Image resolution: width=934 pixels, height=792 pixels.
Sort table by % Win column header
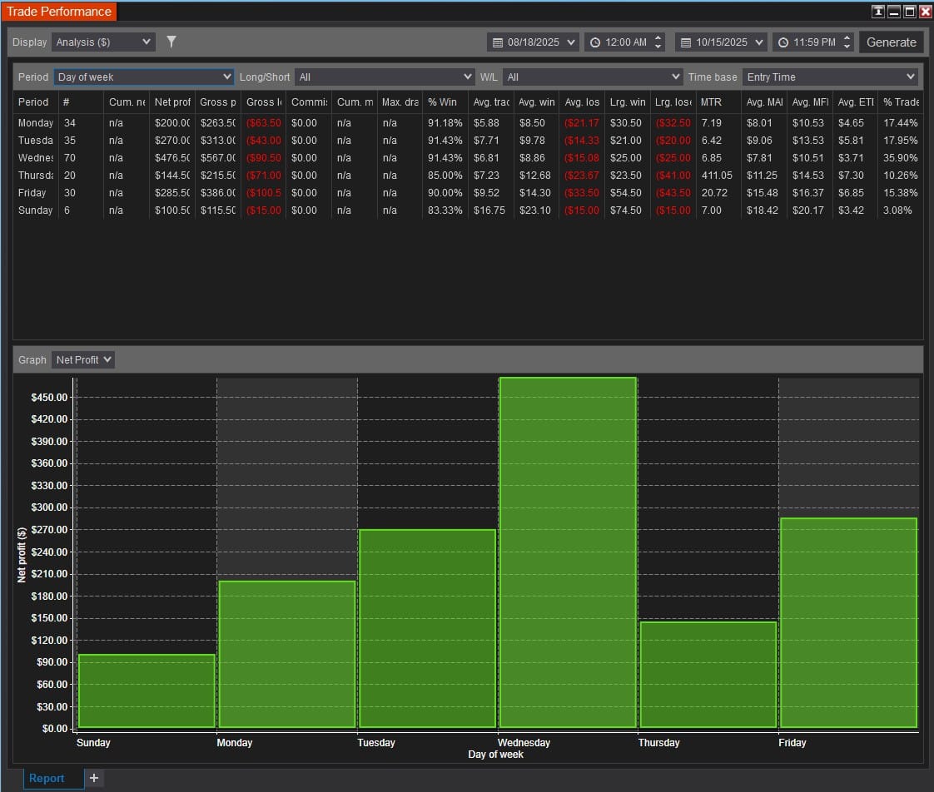(442, 101)
